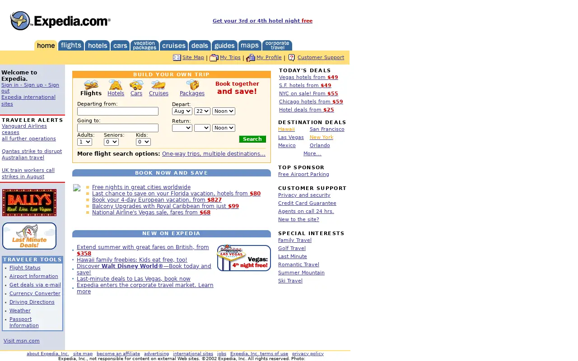Click the green Search button
578x361 pixels.
coord(252,139)
